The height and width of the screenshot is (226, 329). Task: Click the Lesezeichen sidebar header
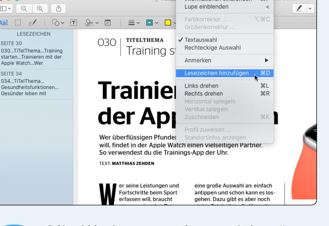(34, 34)
